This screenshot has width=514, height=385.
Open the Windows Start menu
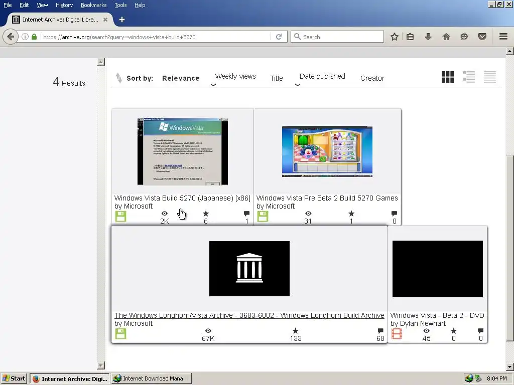[x=14, y=378]
